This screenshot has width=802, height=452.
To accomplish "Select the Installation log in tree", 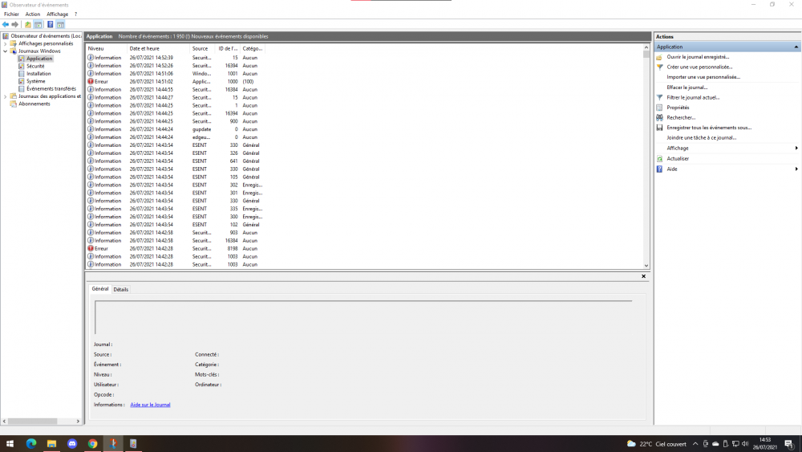I will pyautogui.click(x=38, y=74).
